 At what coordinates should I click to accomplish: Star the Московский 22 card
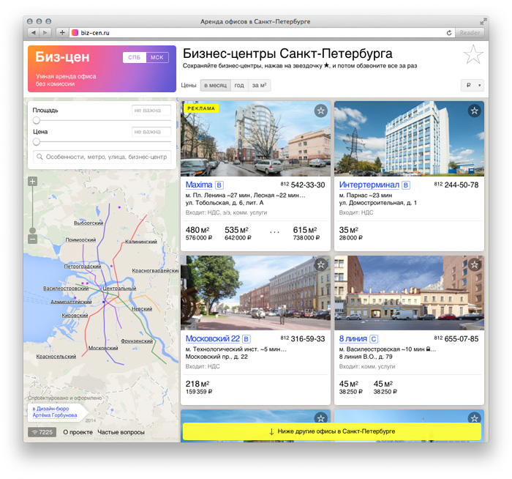click(x=320, y=264)
